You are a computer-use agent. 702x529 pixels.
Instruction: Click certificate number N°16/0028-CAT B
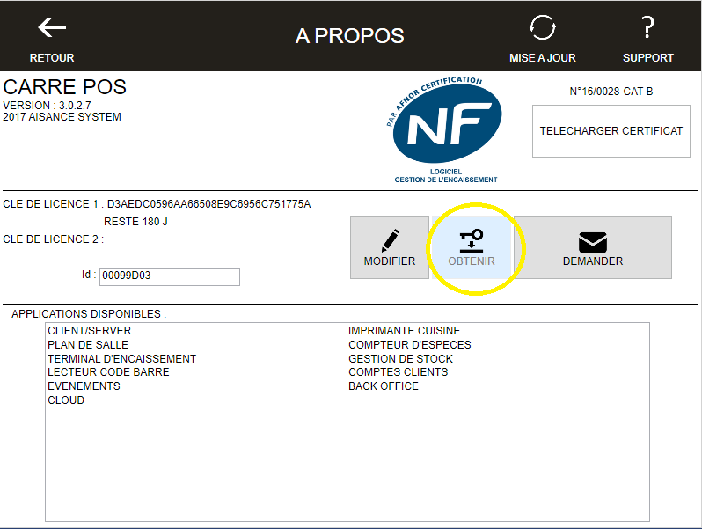click(x=611, y=92)
